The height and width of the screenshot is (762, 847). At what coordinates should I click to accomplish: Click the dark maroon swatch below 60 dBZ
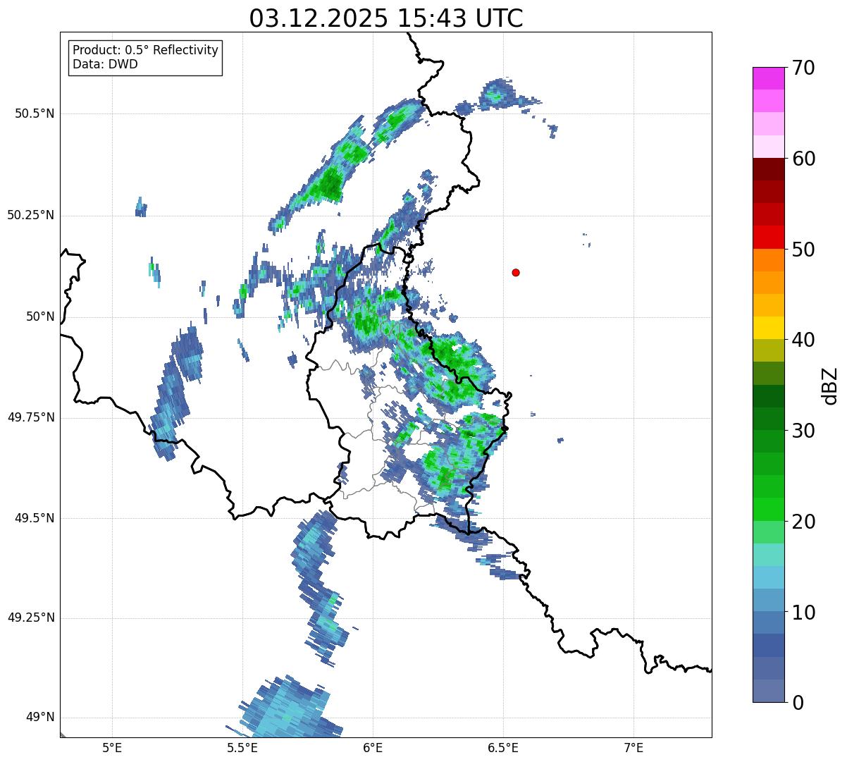pos(768,169)
